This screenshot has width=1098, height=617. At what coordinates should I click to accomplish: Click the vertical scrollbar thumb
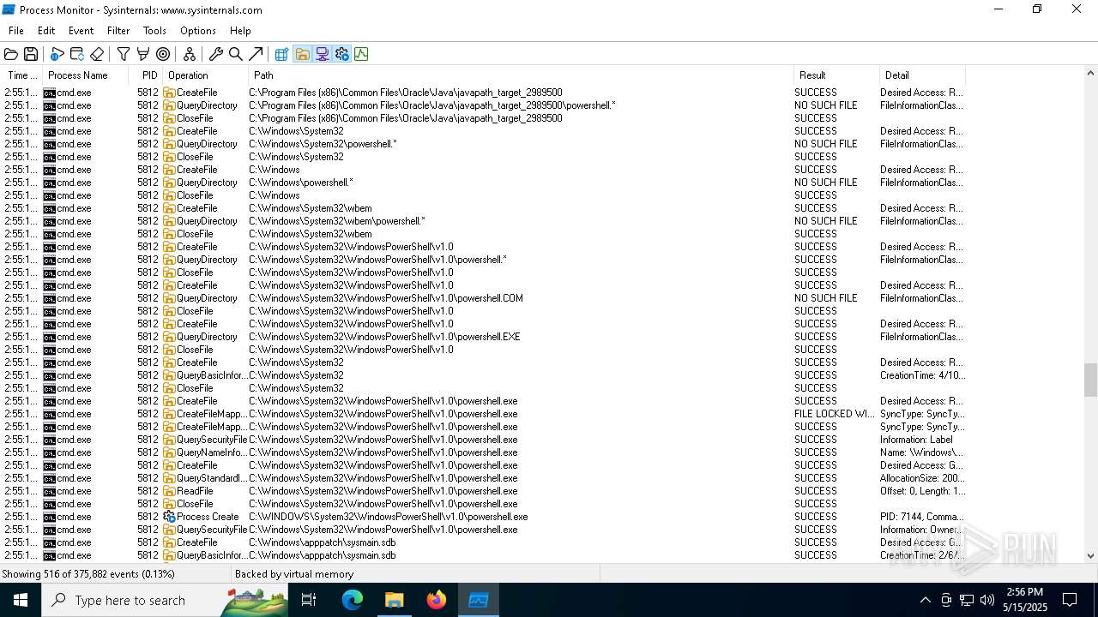coord(1090,380)
